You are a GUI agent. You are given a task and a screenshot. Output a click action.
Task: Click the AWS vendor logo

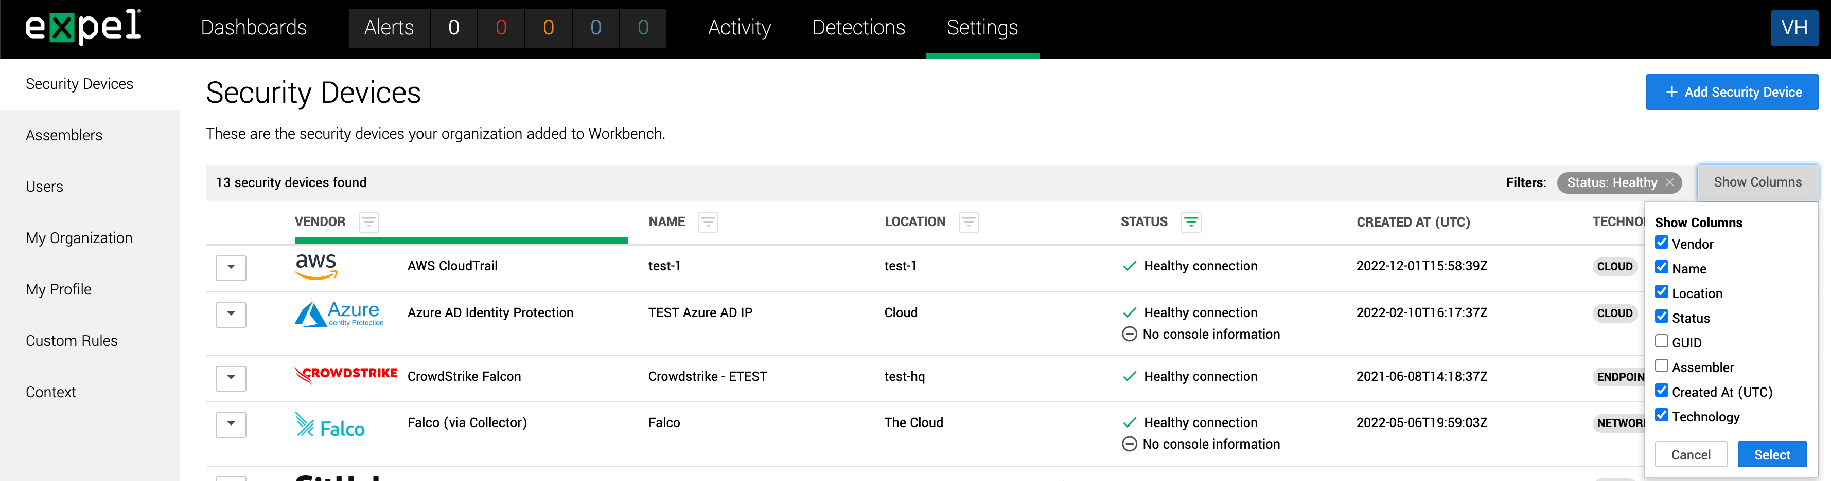[315, 267]
